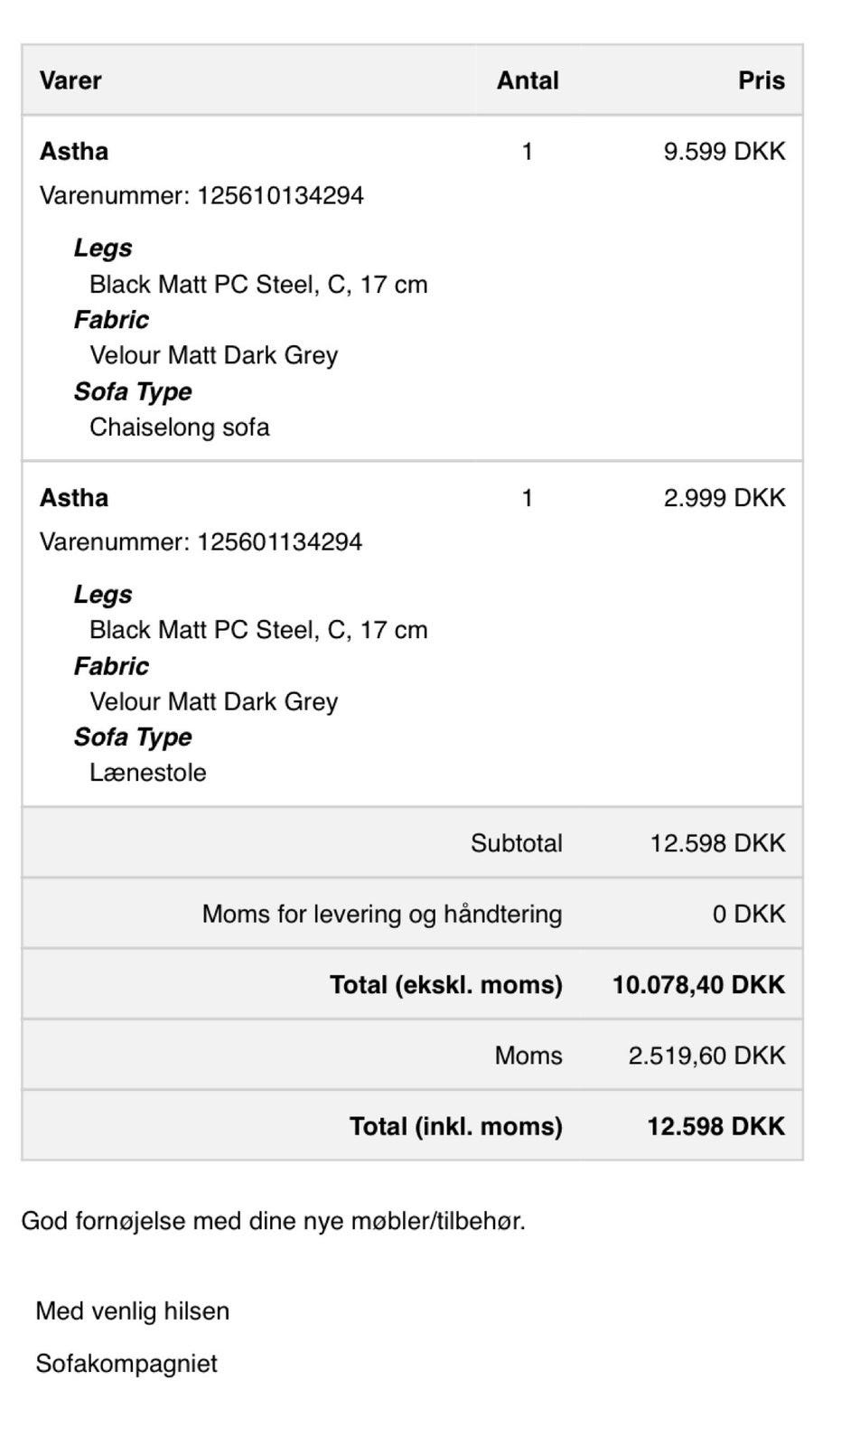841x1446 pixels.
Task: Click Moms for levering og håndtering
Action: pyautogui.click(x=381, y=914)
